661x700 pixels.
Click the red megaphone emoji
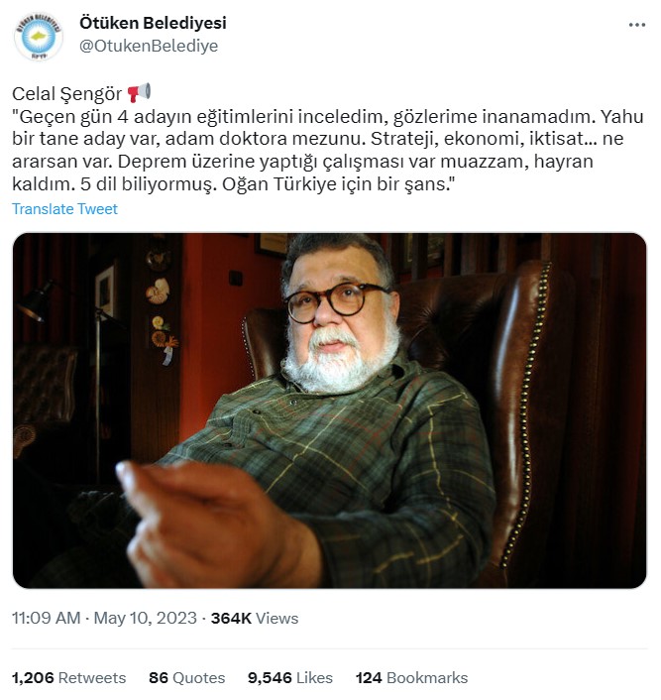click(x=140, y=92)
